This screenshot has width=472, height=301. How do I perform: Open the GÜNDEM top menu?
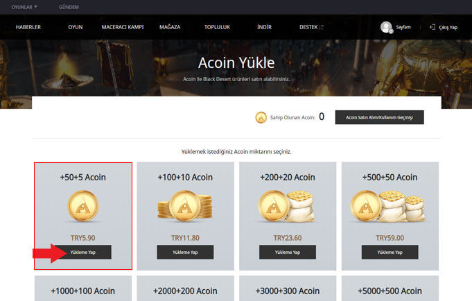click(69, 7)
